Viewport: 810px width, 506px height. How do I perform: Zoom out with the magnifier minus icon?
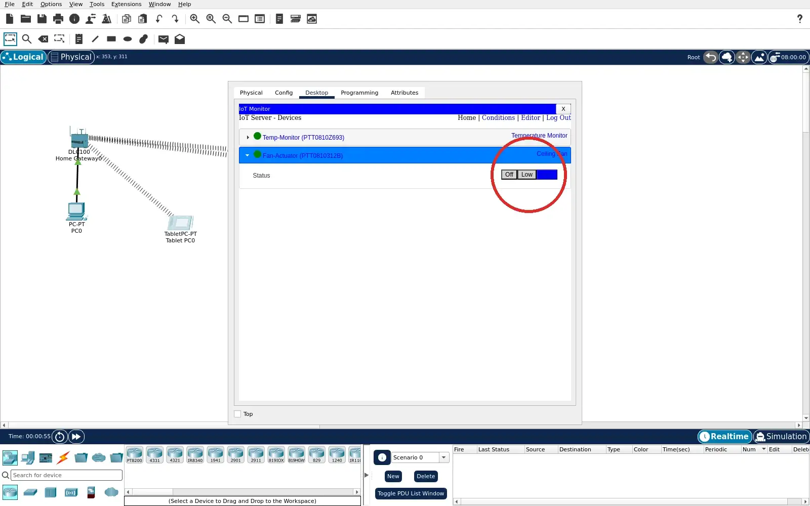pos(227,19)
